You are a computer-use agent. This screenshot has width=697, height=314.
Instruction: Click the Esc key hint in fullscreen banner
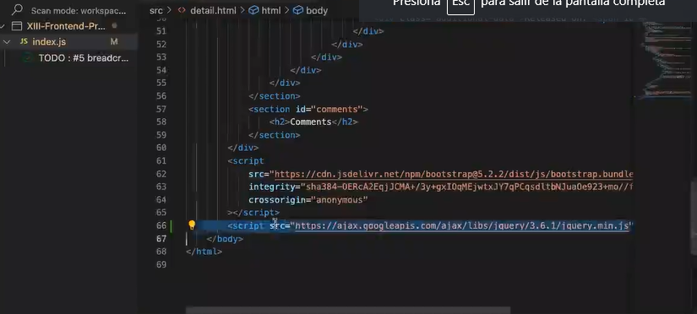click(x=460, y=4)
